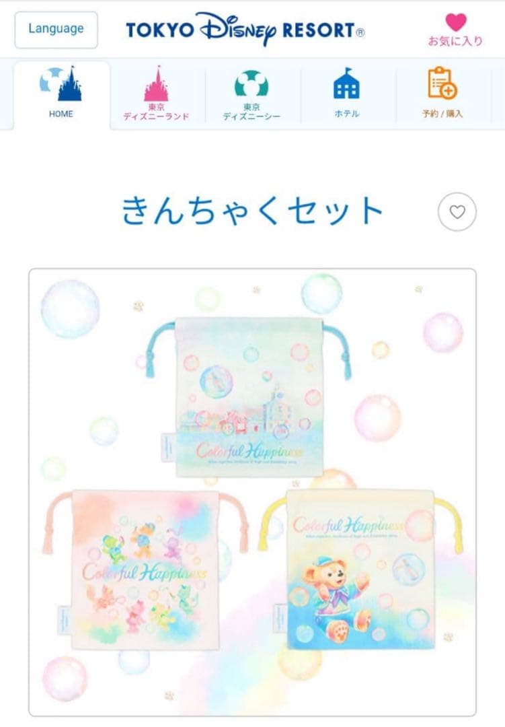
Task: Open the Tokyo Disneyland pink castle tab
Action: [157, 94]
